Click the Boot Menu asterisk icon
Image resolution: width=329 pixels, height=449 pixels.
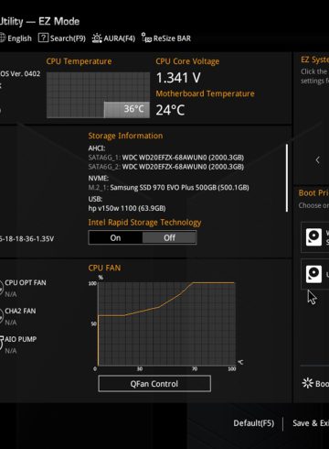[x=307, y=383]
